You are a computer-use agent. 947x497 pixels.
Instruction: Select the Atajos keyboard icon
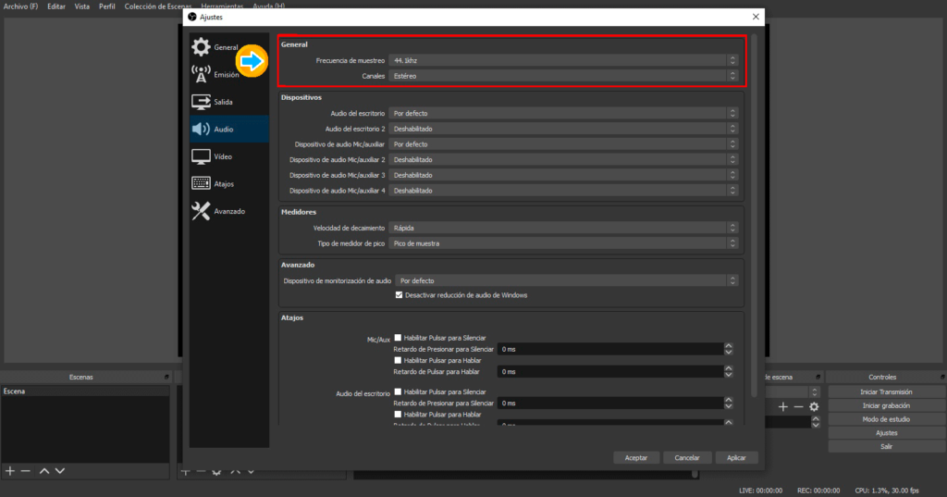point(201,184)
